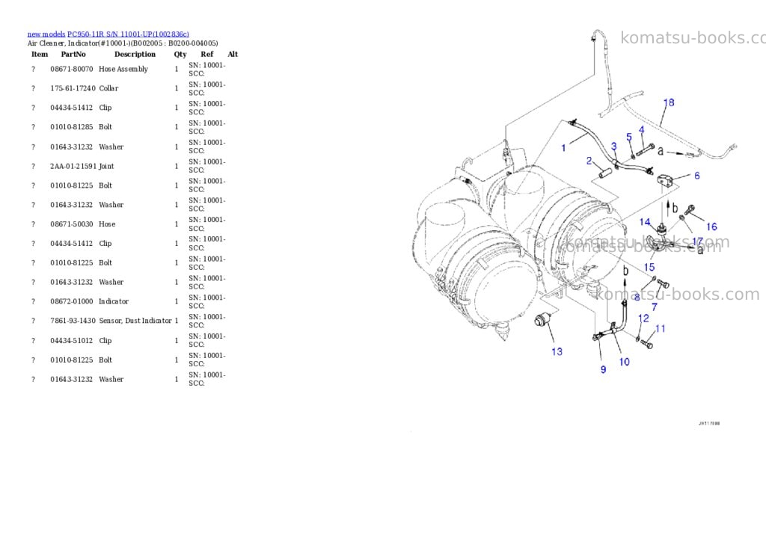This screenshot has height=542, width=766.
Task: Click callout number 10 in the diagram
Action: pos(625,362)
